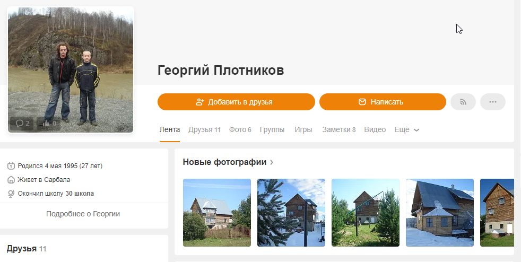Open the Фото 6 tab

coord(240,129)
